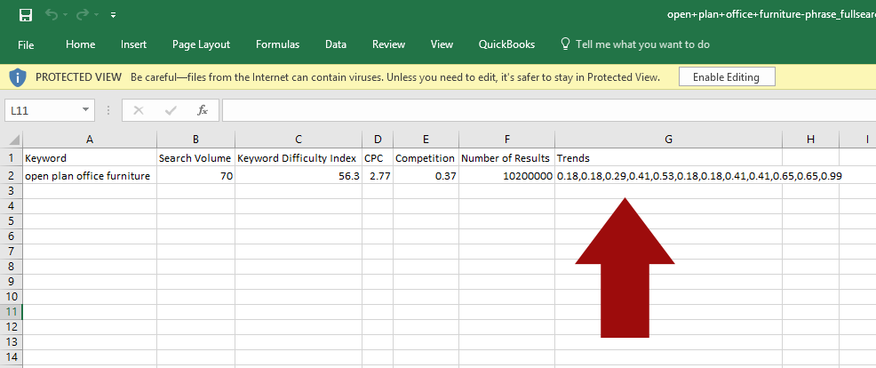Image resolution: width=876 pixels, height=368 pixels.
Task: Select the QuickBooks ribbon tab
Action: (x=506, y=44)
